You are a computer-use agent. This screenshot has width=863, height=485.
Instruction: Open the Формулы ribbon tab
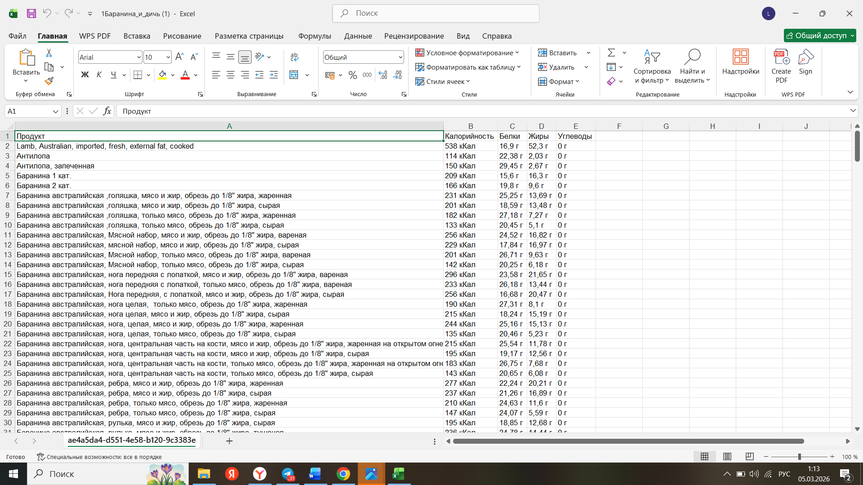[x=315, y=36]
